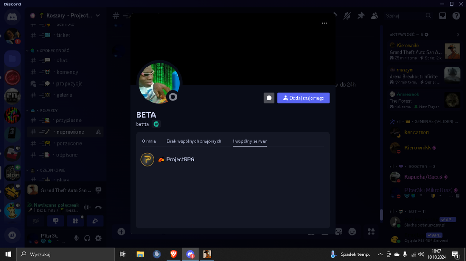The width and height of the screenshot is (466, 261).
Task: Open the three-dot menu on the profile popup
Action: 324,23
